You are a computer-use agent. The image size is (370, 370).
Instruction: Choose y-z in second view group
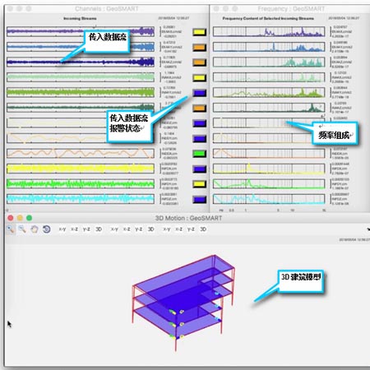pos(138,229)
